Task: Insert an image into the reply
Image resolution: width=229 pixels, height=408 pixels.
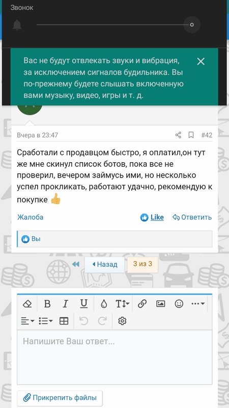Action: 161,303
